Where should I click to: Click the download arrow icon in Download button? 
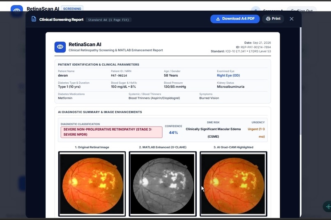(218, 19)
